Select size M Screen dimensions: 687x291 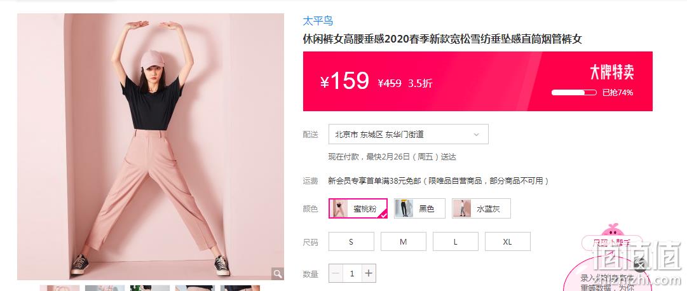click(404, 241)
